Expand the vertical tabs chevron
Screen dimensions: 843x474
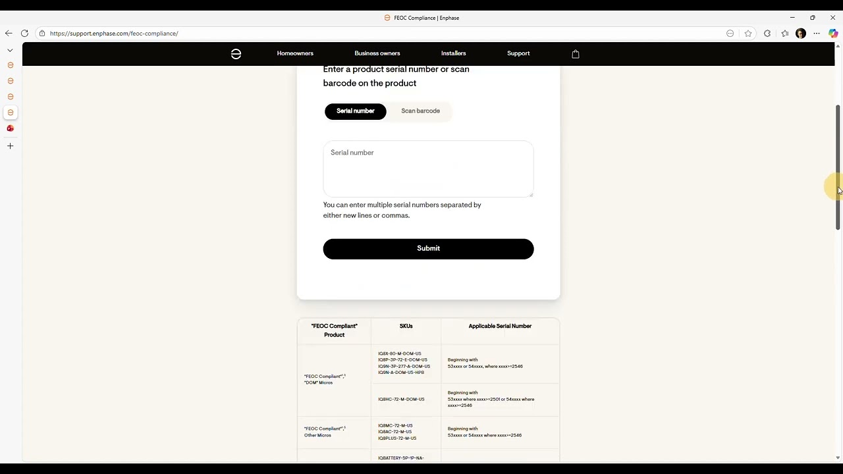[x=10, y=50]
